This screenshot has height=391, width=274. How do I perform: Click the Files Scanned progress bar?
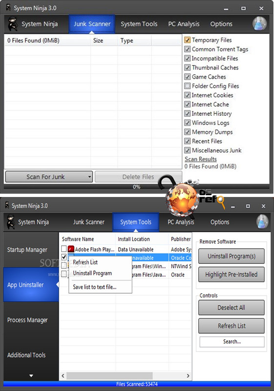click(x=137, y=384)
